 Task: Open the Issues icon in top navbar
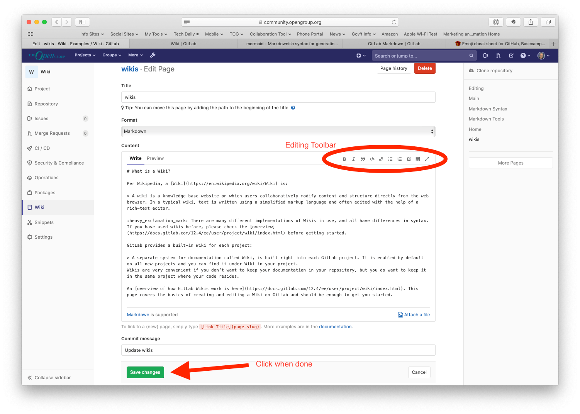click(485, 56)
